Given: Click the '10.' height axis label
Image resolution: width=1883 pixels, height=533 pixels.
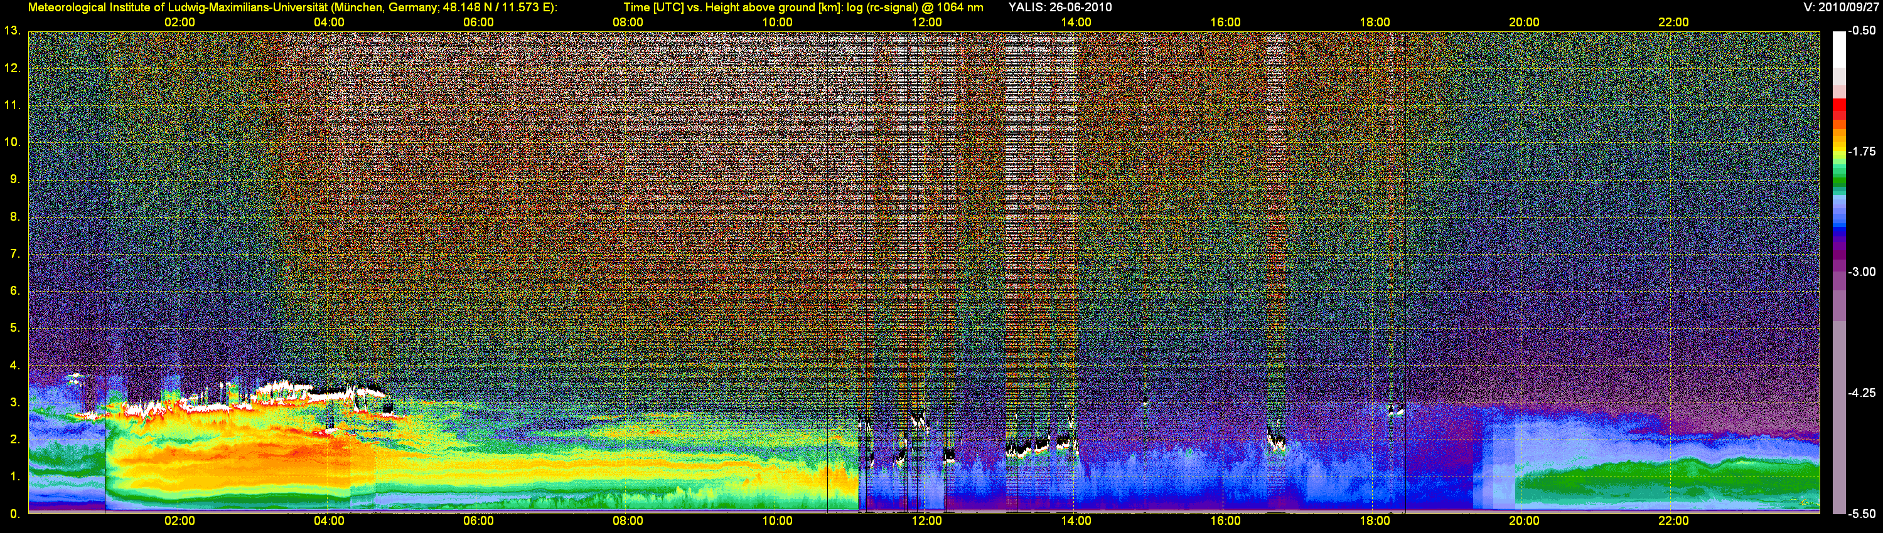Looking at the screenshot, I should pyautogui.click(x=12, y=142).
